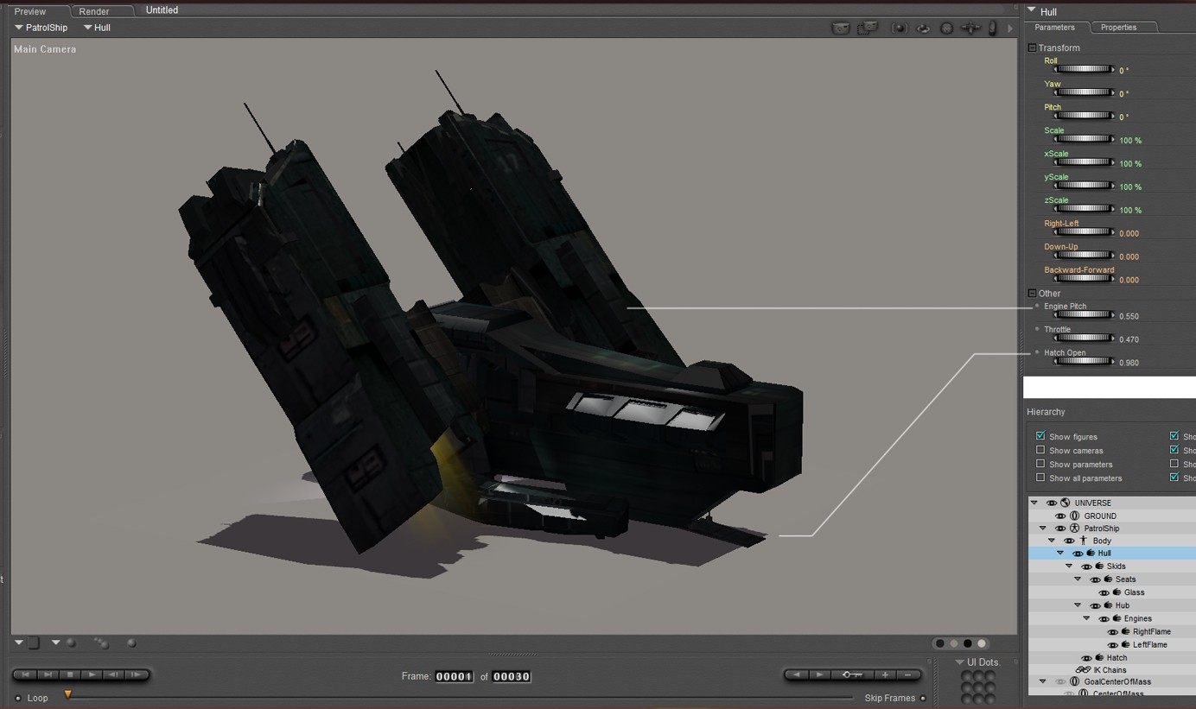This screenshot has height=709, width=1196.
Task: Go to previous keyframe arrow
Action: coord(797,674)
